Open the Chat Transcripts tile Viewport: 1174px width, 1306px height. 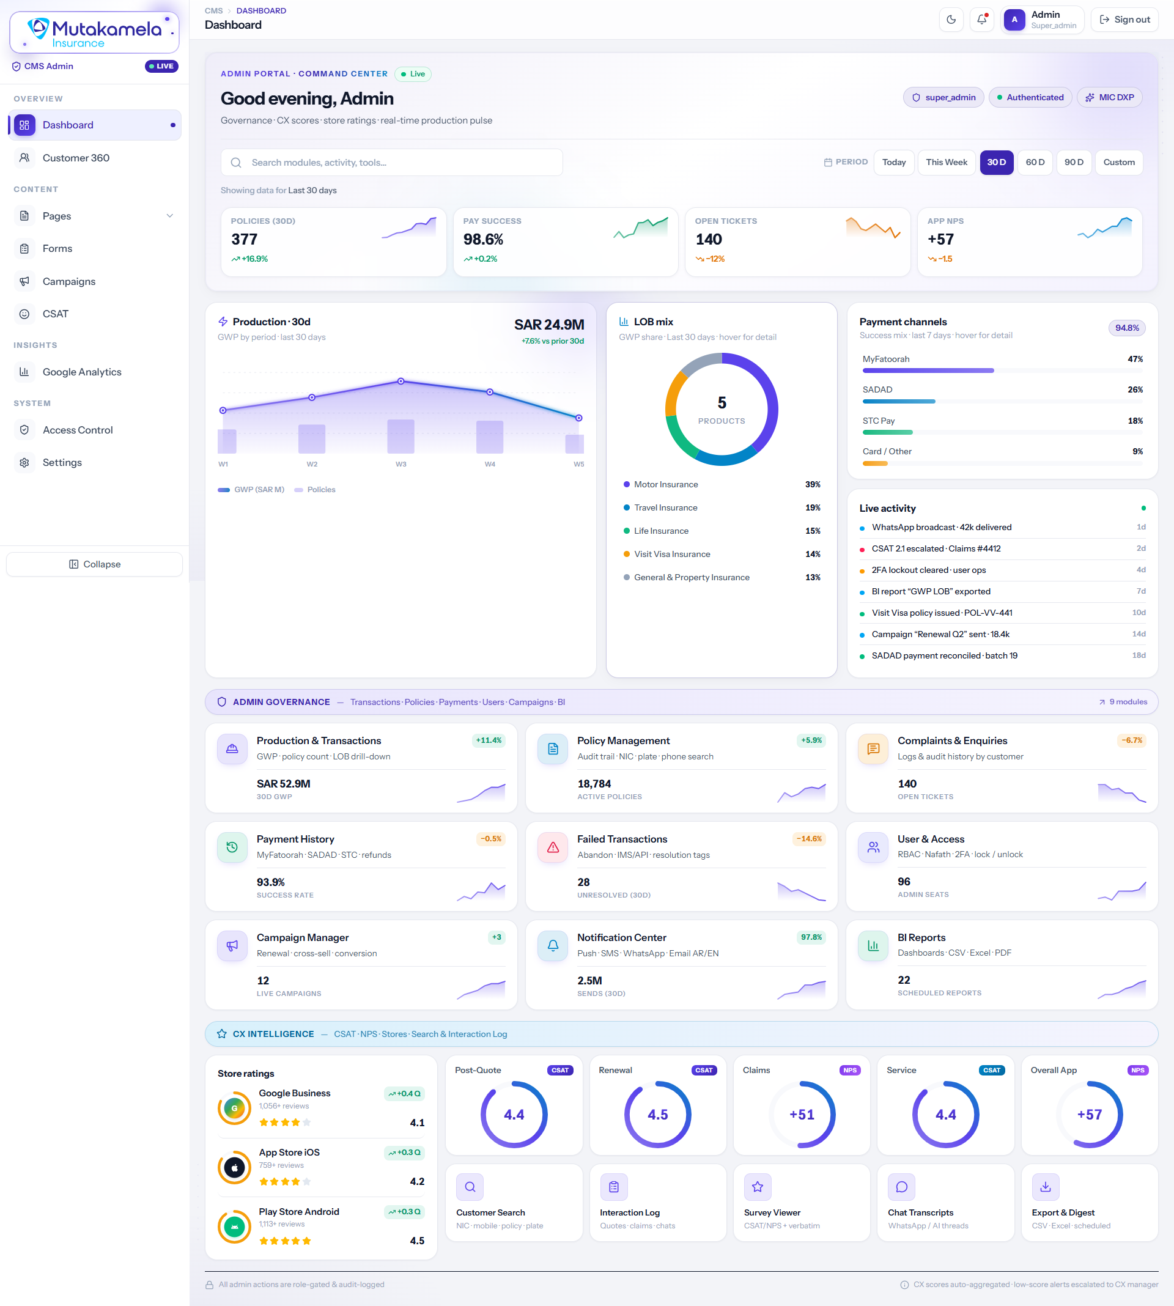[x=945, y=1202]
